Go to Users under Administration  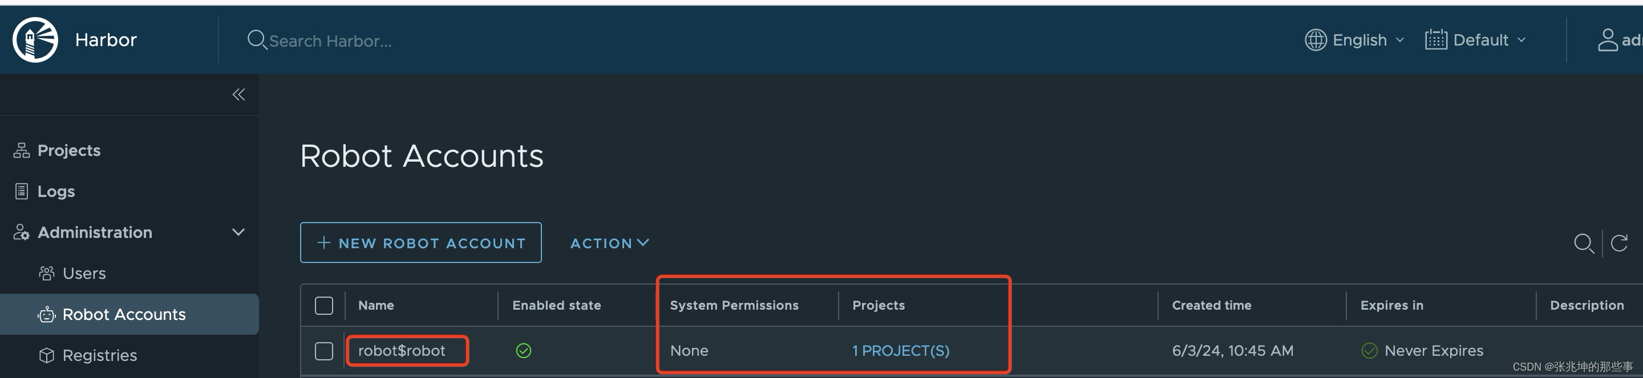click(84, 273)
